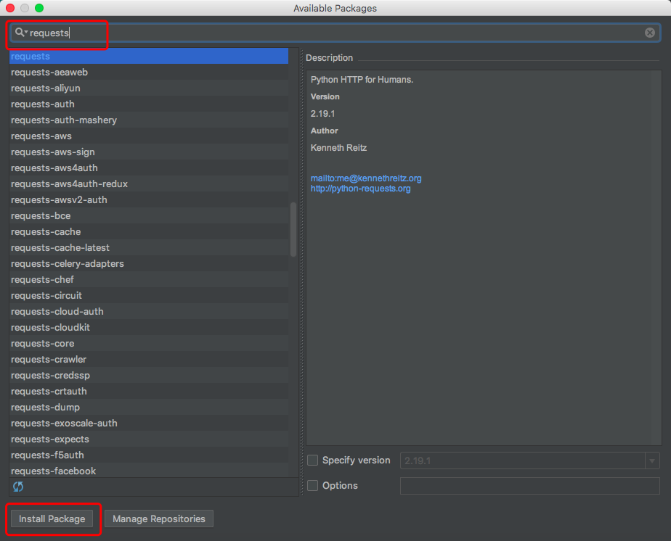Select requests-circuit row
Viewport: 671px width, 541px height.
tap(148, 295)
